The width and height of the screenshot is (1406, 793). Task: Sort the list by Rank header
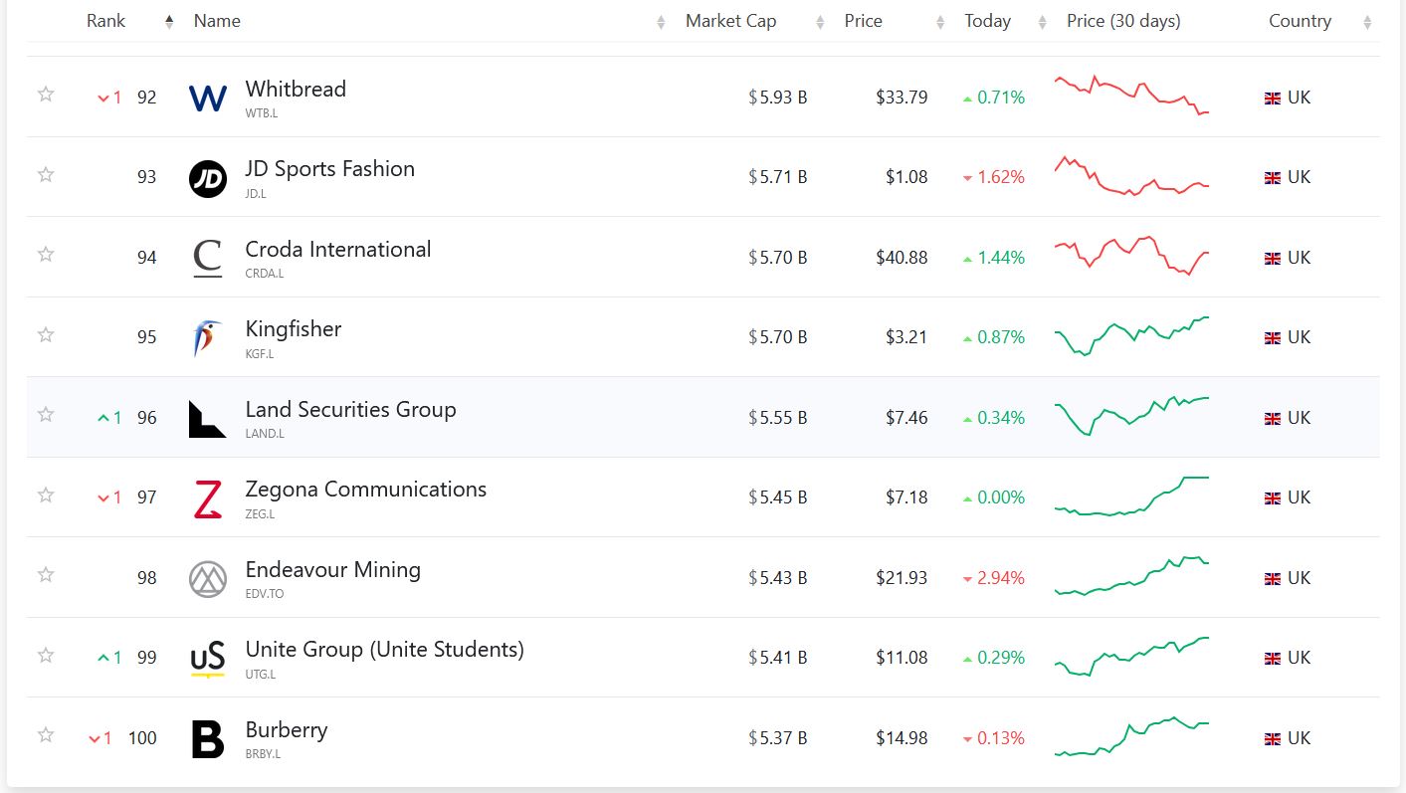coord(106,21)
